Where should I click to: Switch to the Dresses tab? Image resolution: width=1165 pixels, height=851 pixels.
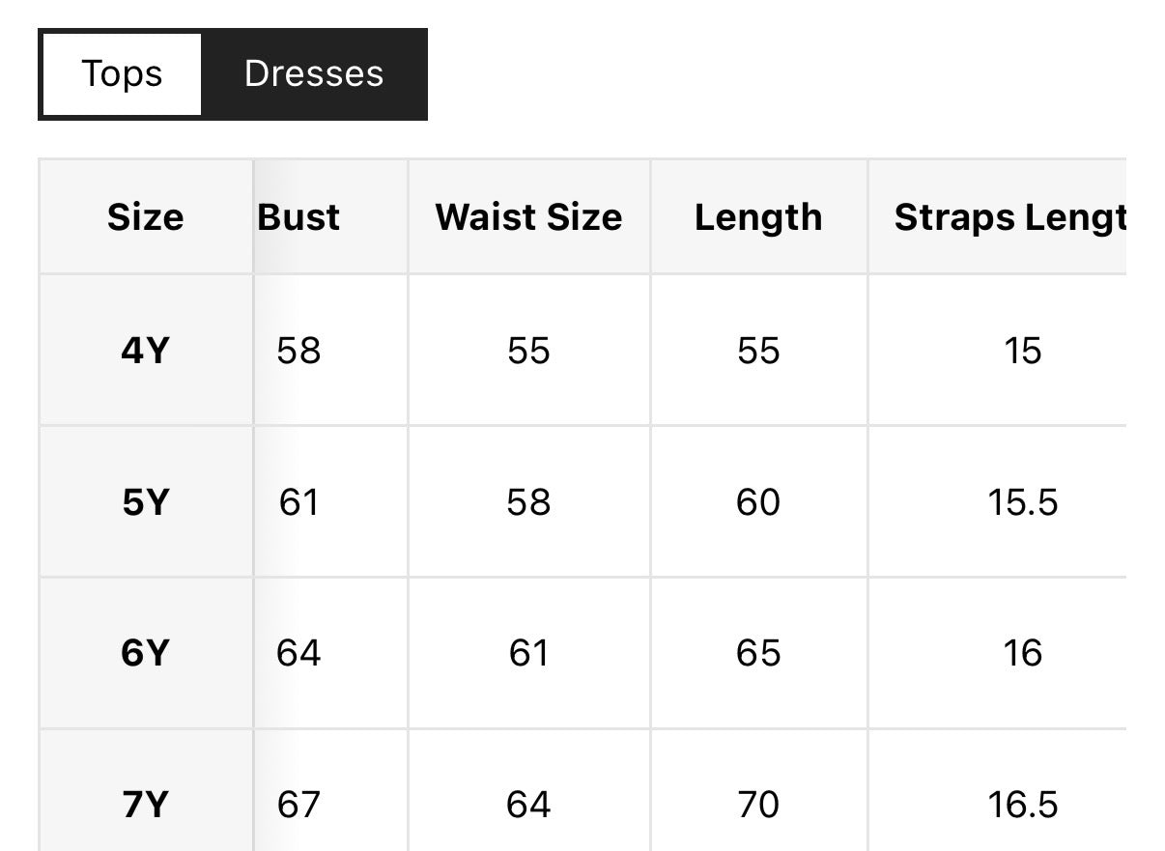314,72
